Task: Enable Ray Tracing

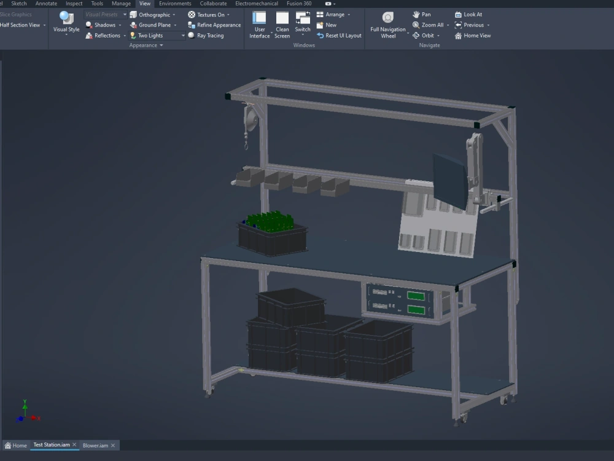Action: click(206, 36)
